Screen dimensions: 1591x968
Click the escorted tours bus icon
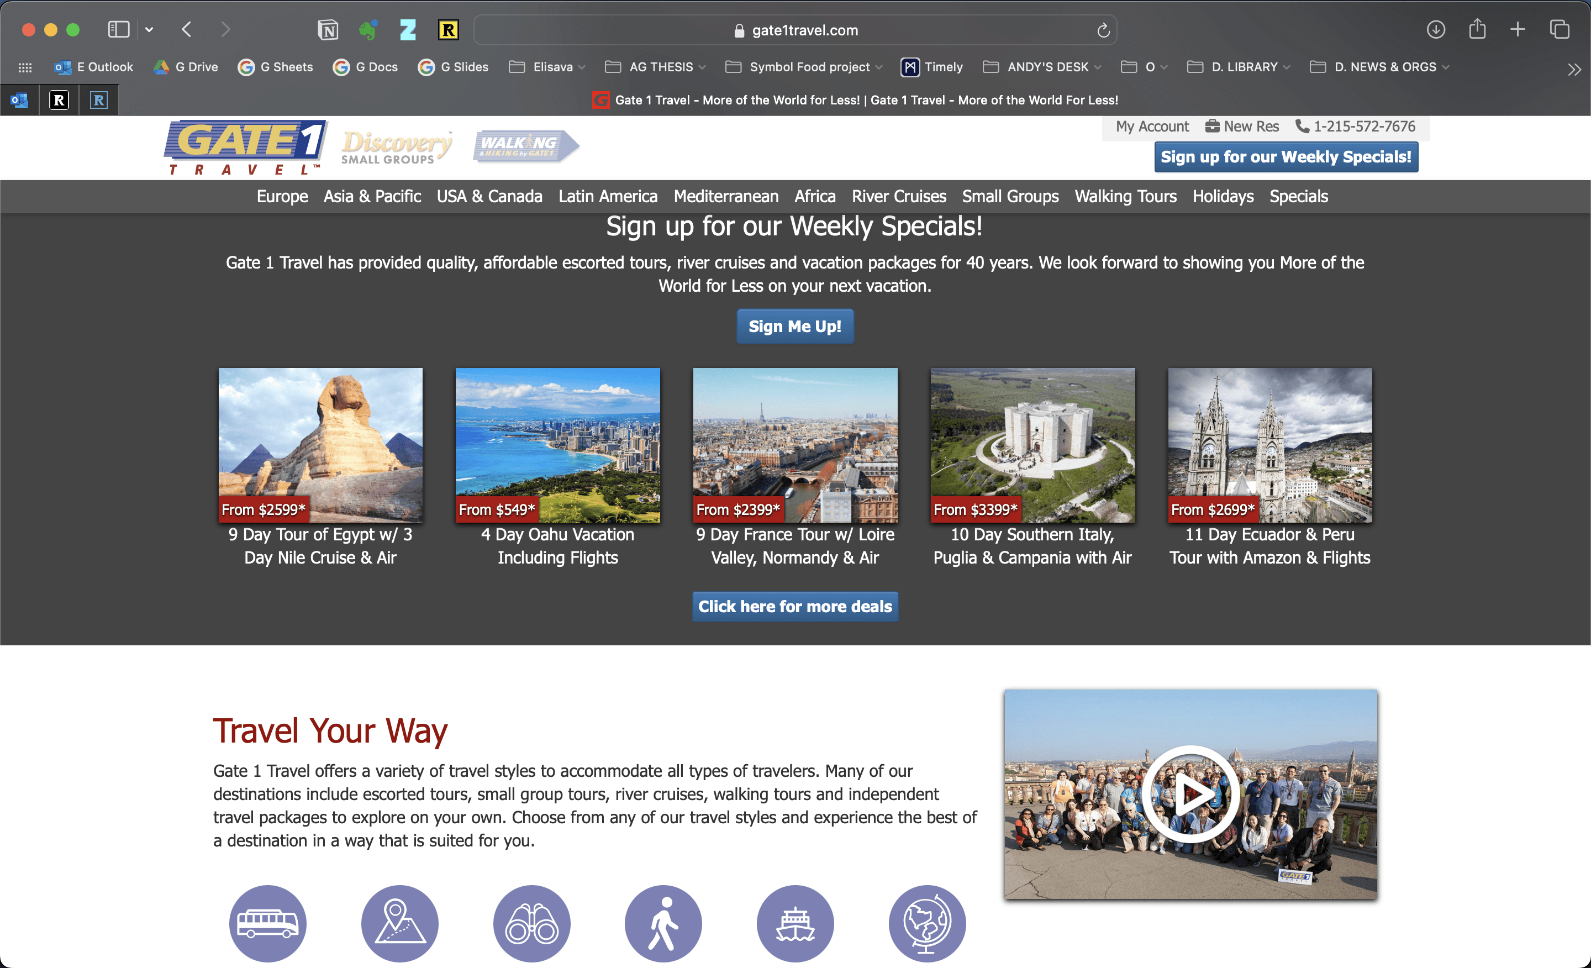[x=268, y=923]
